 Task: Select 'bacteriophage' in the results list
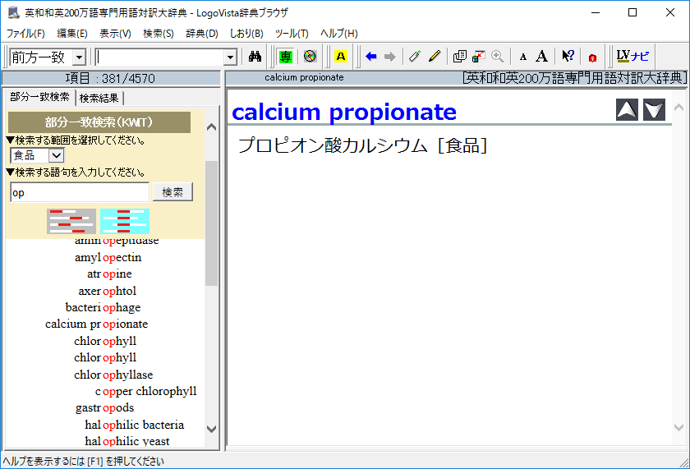point(103,307)
